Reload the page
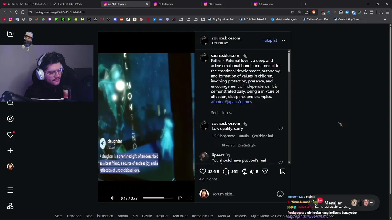The image size is (392, 220). pyautogui.click(x=17, y=12)
